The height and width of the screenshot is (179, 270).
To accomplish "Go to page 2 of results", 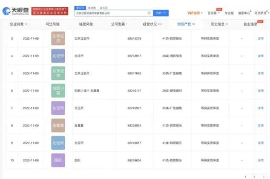I will 254,176.
